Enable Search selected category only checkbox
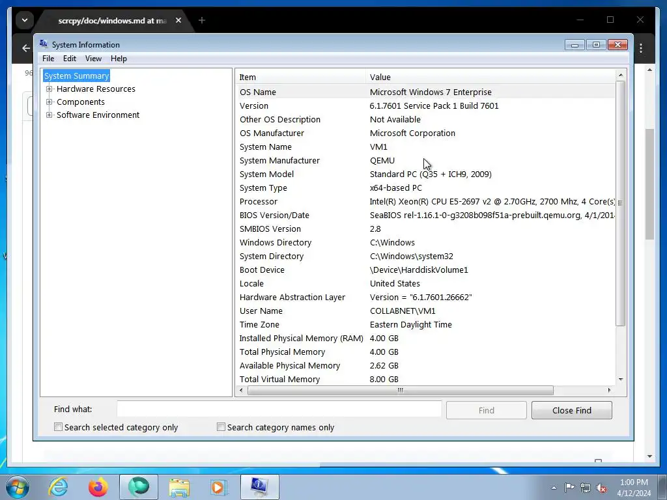The image size is (667, 500). (x=58, y=427)
